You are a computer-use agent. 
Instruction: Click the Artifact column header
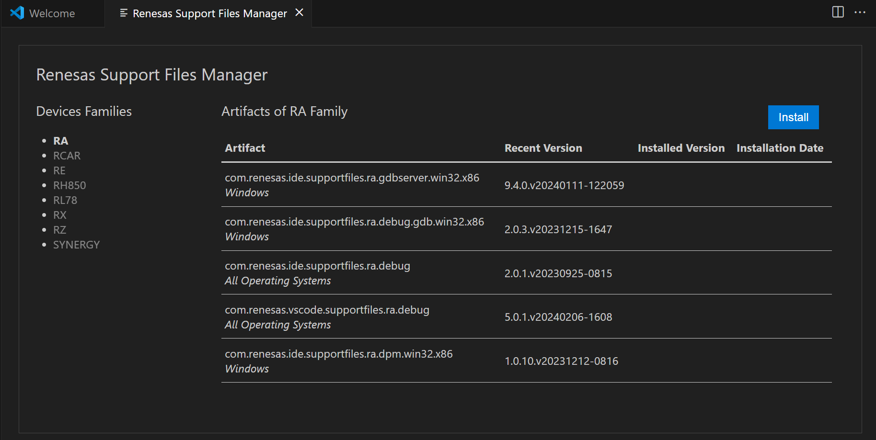pos(245,148)
